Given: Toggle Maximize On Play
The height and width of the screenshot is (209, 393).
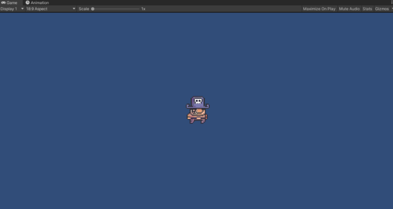Looking at the screenshot, I should (319, 9).
